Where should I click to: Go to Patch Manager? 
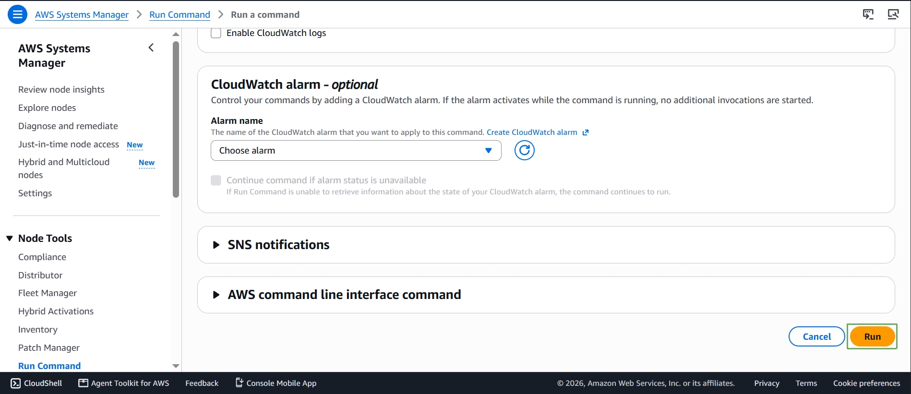point(49,348)
